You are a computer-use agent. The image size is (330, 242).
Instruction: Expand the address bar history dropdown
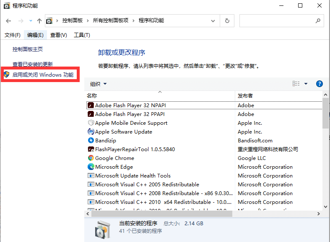[x=213, y=21]
